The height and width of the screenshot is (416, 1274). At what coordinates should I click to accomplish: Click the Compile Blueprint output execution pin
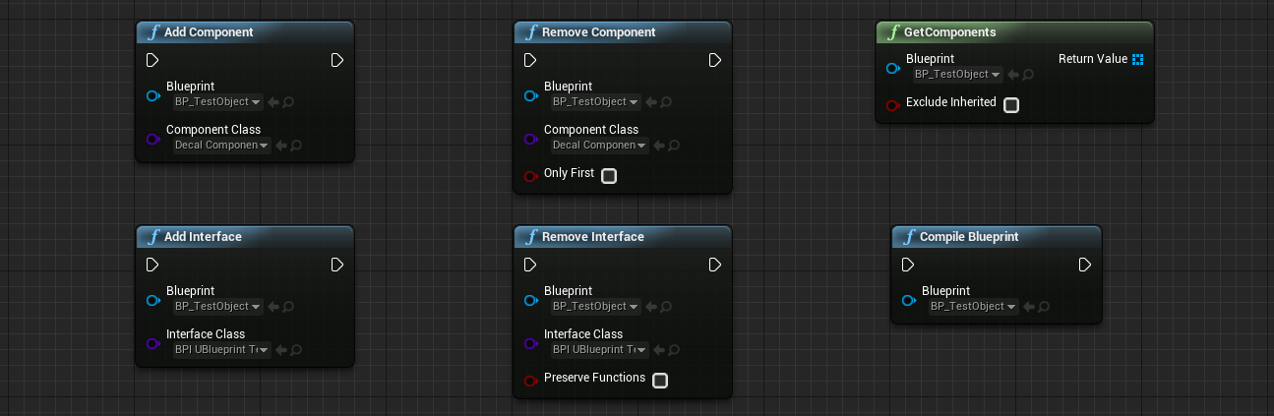(x=1085, y=266)
